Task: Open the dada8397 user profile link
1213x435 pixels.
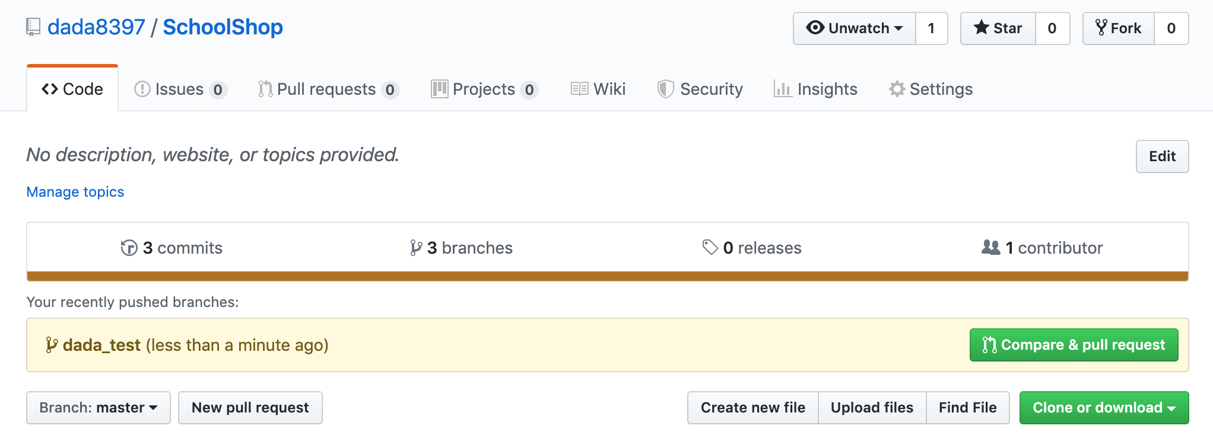Action: tap(96, 27)
